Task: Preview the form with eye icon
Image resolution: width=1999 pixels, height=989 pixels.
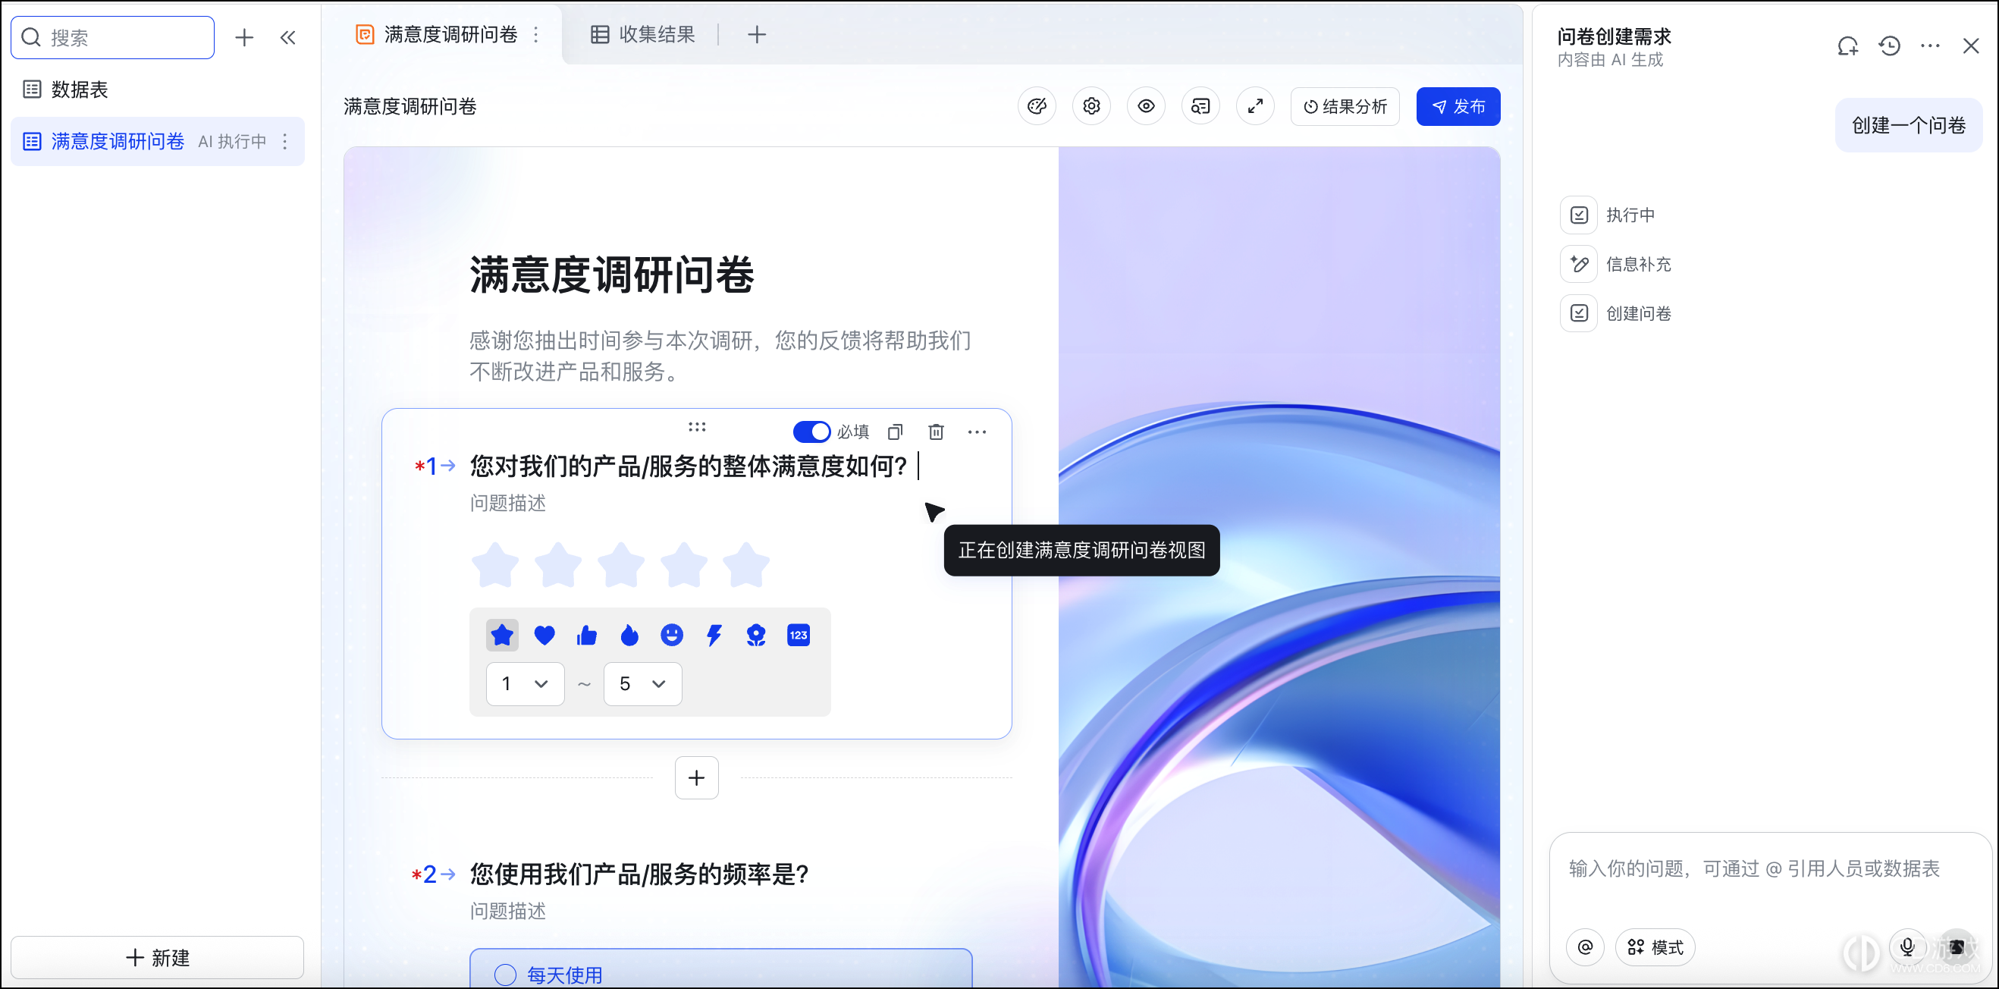Action: 1146,106
